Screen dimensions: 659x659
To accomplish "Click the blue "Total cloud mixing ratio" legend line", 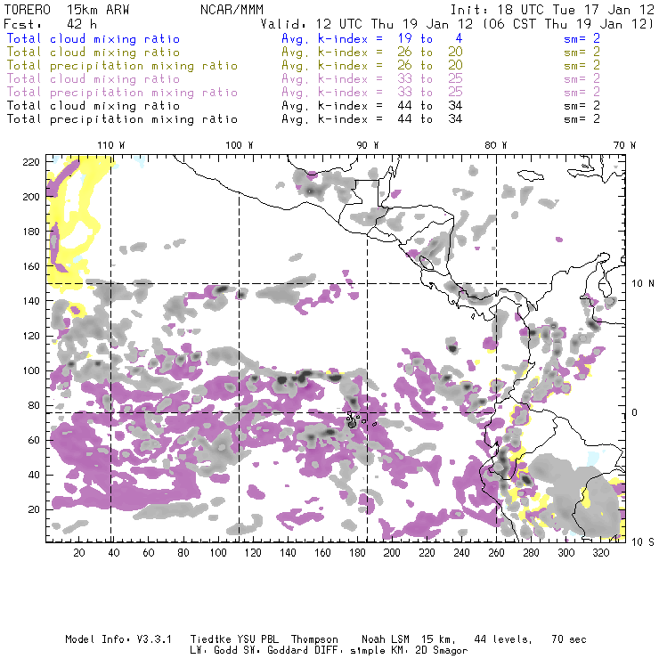I will (94, 39).
